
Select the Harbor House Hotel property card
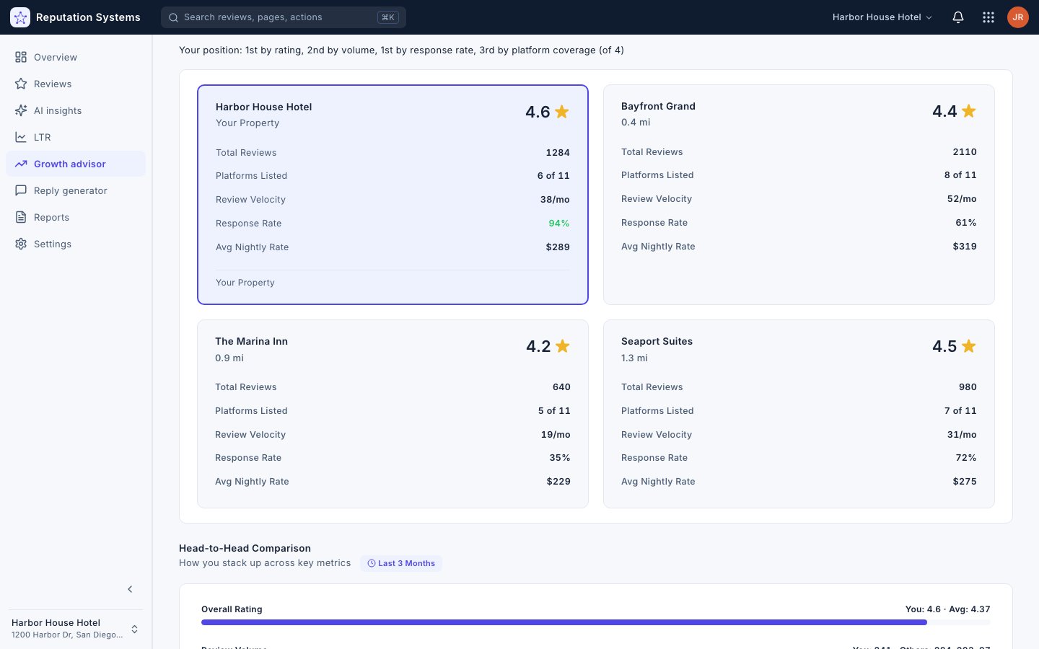[393, 195]
